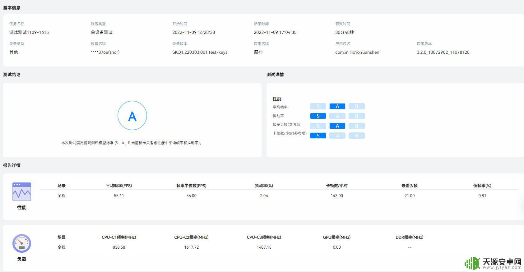This screenshot has width=524, height=272.
Task: Click the DDR频率(MHz) column header
Action: 410,237
